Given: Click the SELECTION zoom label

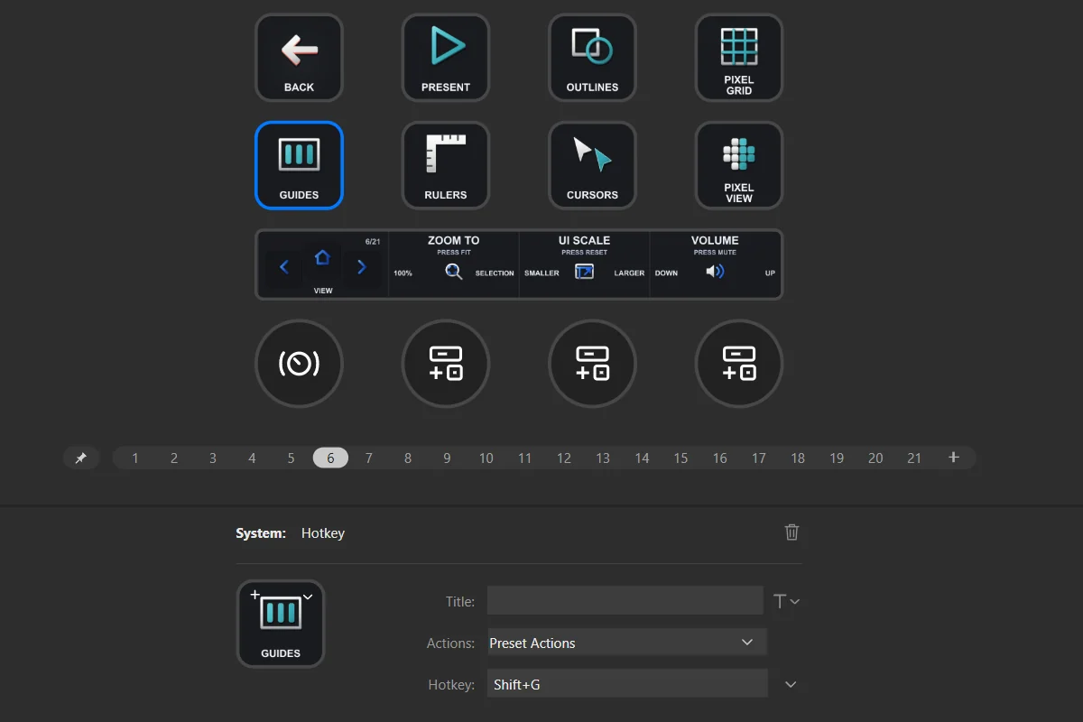Looking at the screenshot, I should (495, 273).
